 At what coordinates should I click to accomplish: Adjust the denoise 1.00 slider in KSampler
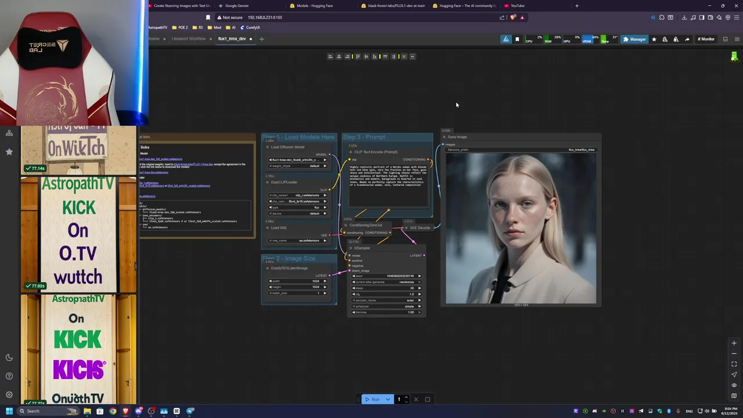(x=387, y=312)
